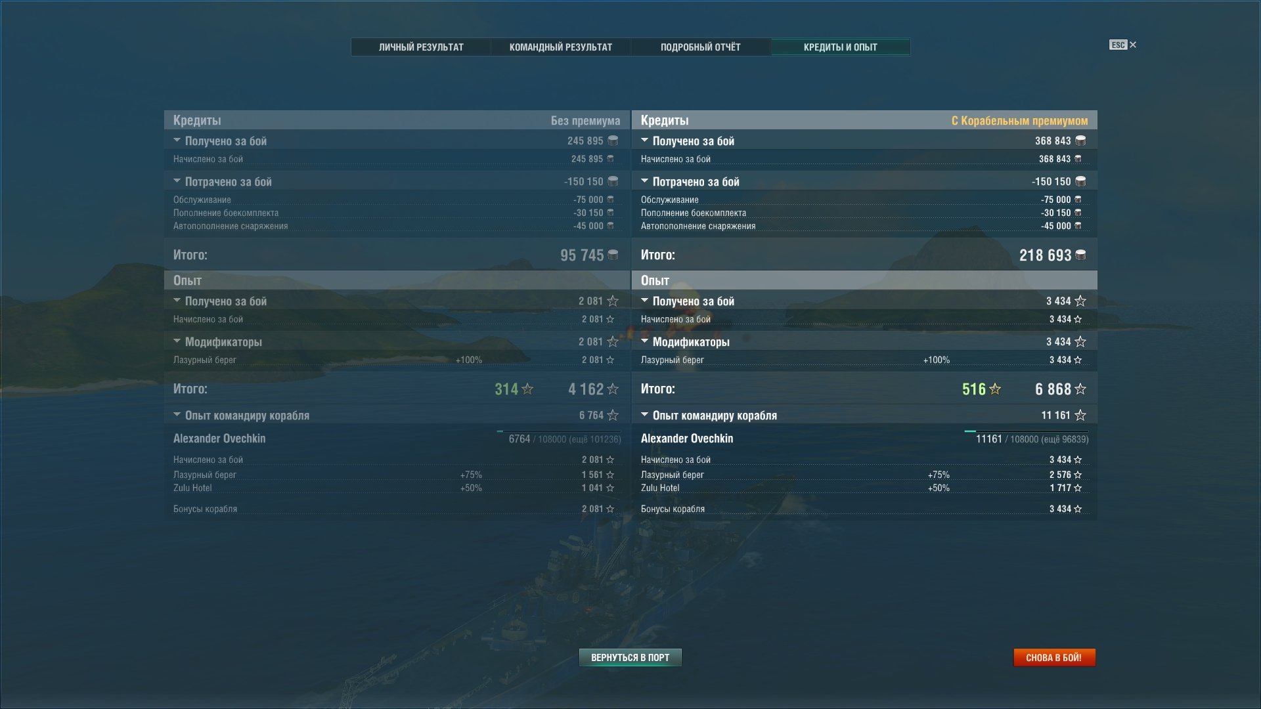The height and width of the screenshot is (709, 1261).
Task: Click the coin icon next to 368 843 header
Action: click(x=1080, y=140)
